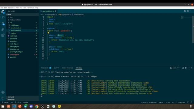Screen dimensions: 194x109
Task: Open the terminal launch profile dropdown
Action: [x=180, y=68]
